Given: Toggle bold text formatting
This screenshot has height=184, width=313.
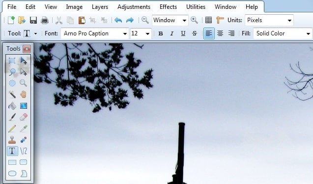Looking at the screenshot, I should click(x=161, y=33).
